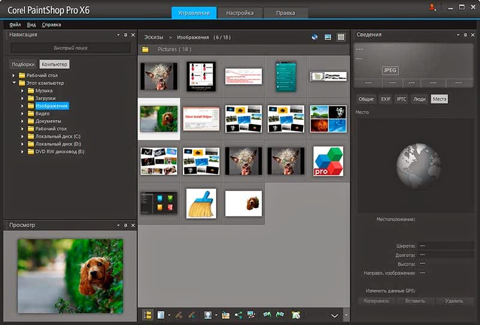This screenshot has height=325, width=480.
Task: Click the Capture editing brush icon
Action: [x=179, y=315]
